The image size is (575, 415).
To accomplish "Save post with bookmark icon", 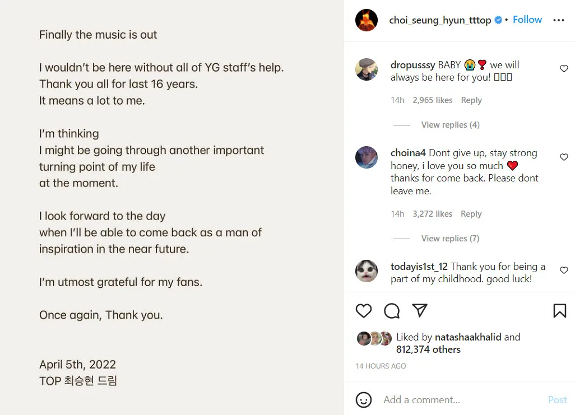I will point(559,311).
